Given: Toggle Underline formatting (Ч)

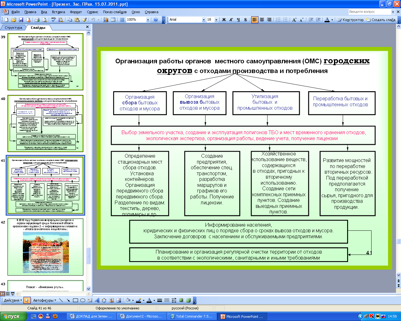Looking at the screenshot, I should (x=238, y=20).
